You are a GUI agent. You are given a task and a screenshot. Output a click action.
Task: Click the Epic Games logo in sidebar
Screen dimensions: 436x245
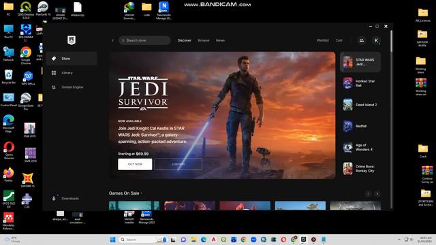point(72,40)
